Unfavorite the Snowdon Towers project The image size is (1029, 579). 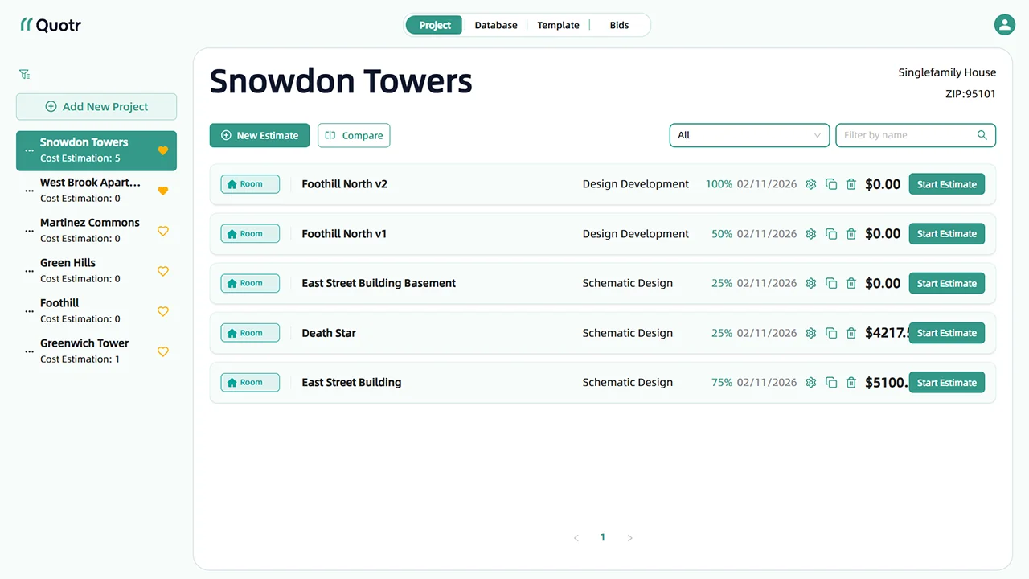click(x=163, y=150)
